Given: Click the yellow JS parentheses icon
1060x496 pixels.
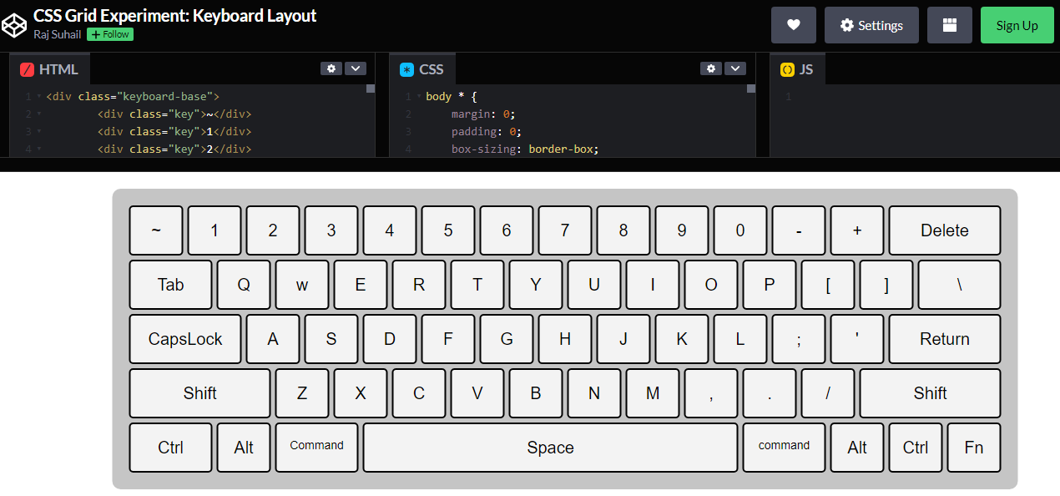Looking at the screenshot, I should tap(787, 69).
